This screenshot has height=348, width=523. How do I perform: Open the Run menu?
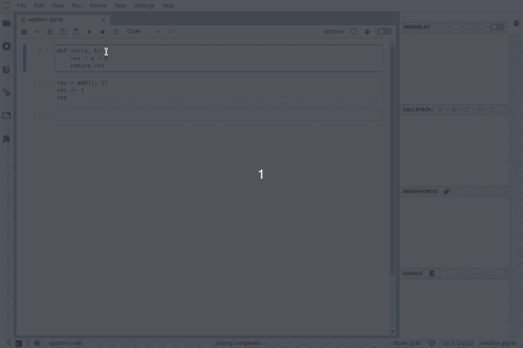77,6
